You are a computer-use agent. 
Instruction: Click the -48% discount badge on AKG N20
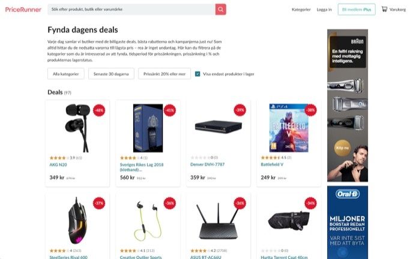(99, 110)
